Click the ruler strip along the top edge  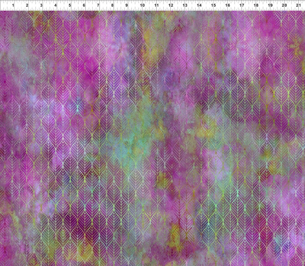point(152,4)
